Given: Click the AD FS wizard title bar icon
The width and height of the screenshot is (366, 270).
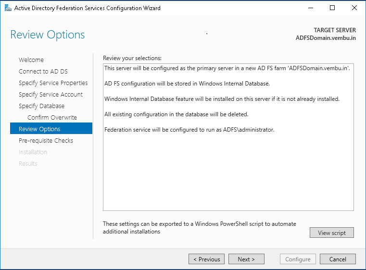Looking at the screenshot, I should (8, 8).
